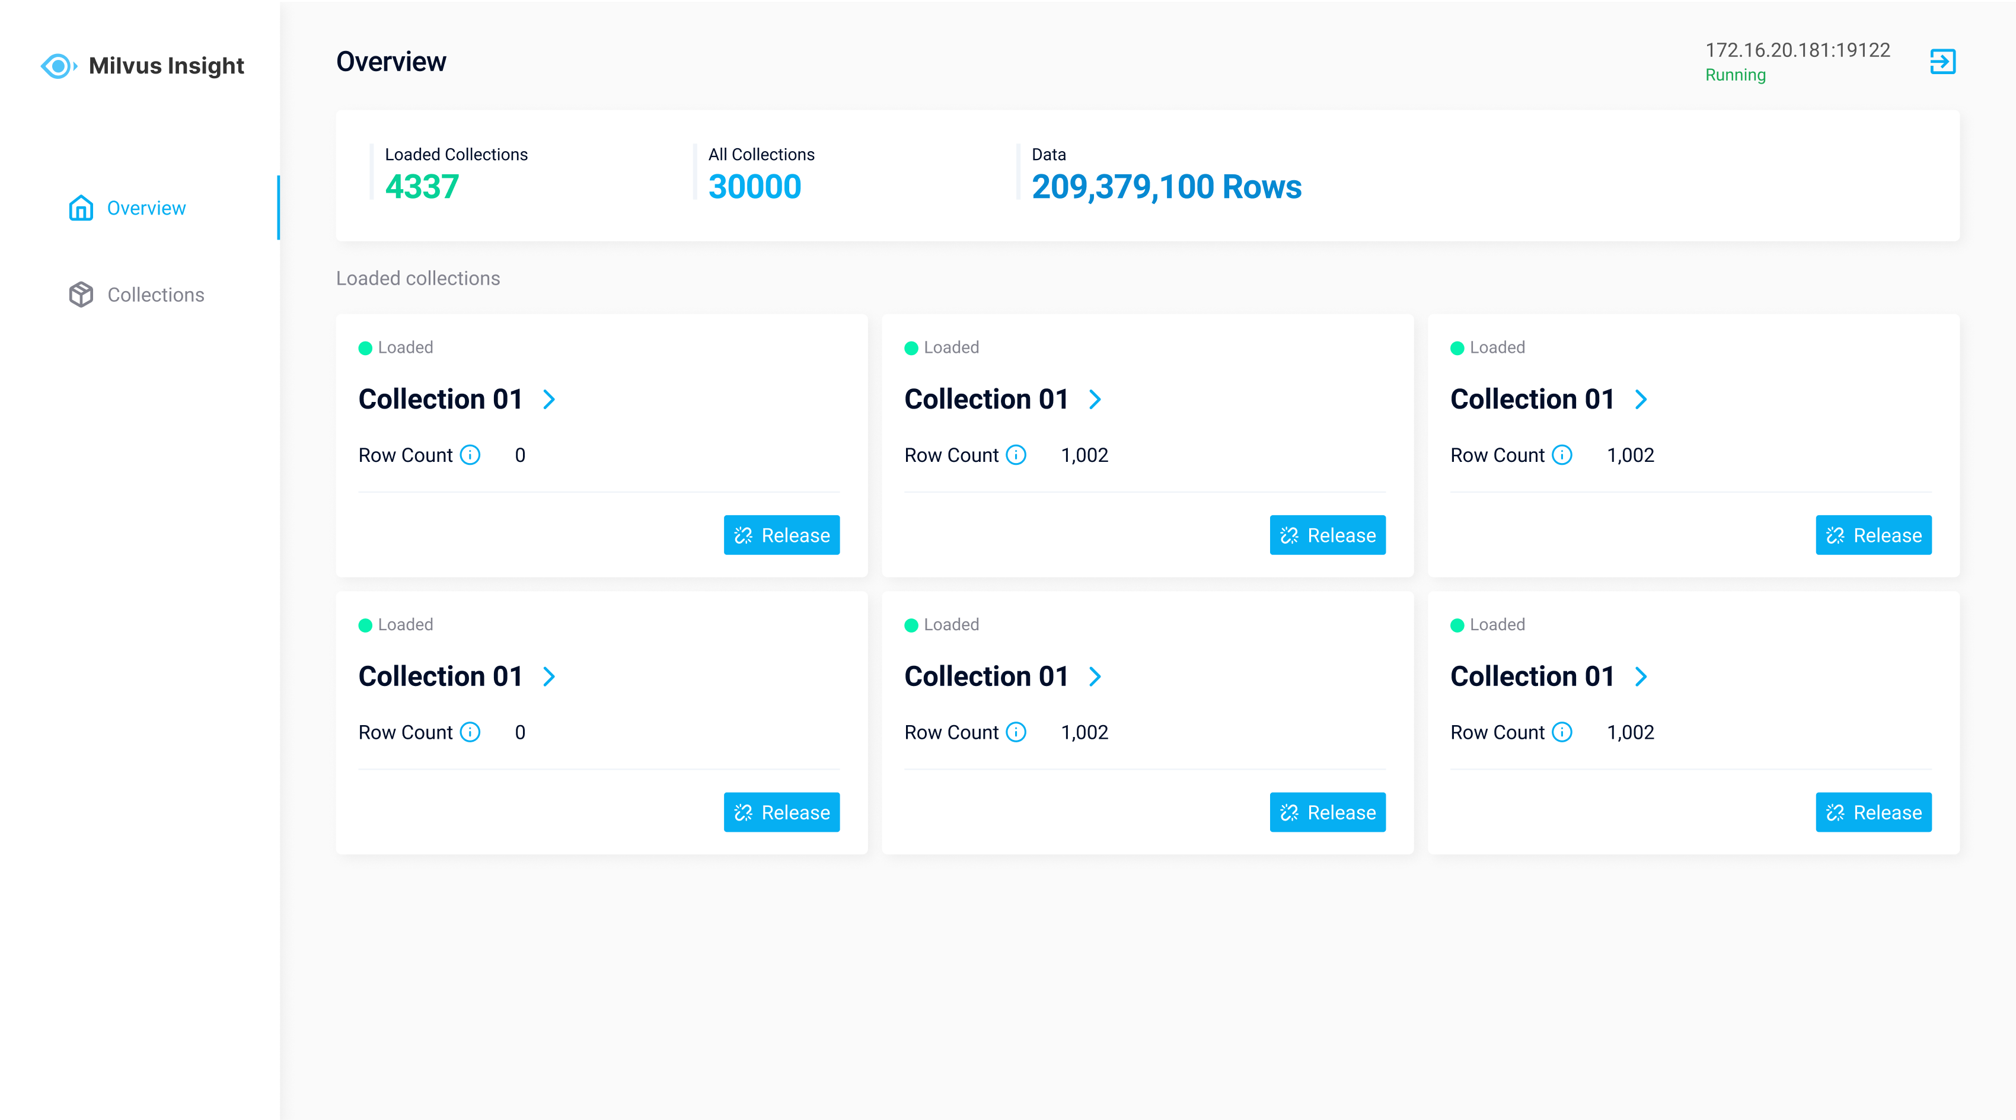The height and width of the screenshot is (1120, 2016).
Task: Release the collection in the bottom-middle card
Action: [x=1328, y=812]
